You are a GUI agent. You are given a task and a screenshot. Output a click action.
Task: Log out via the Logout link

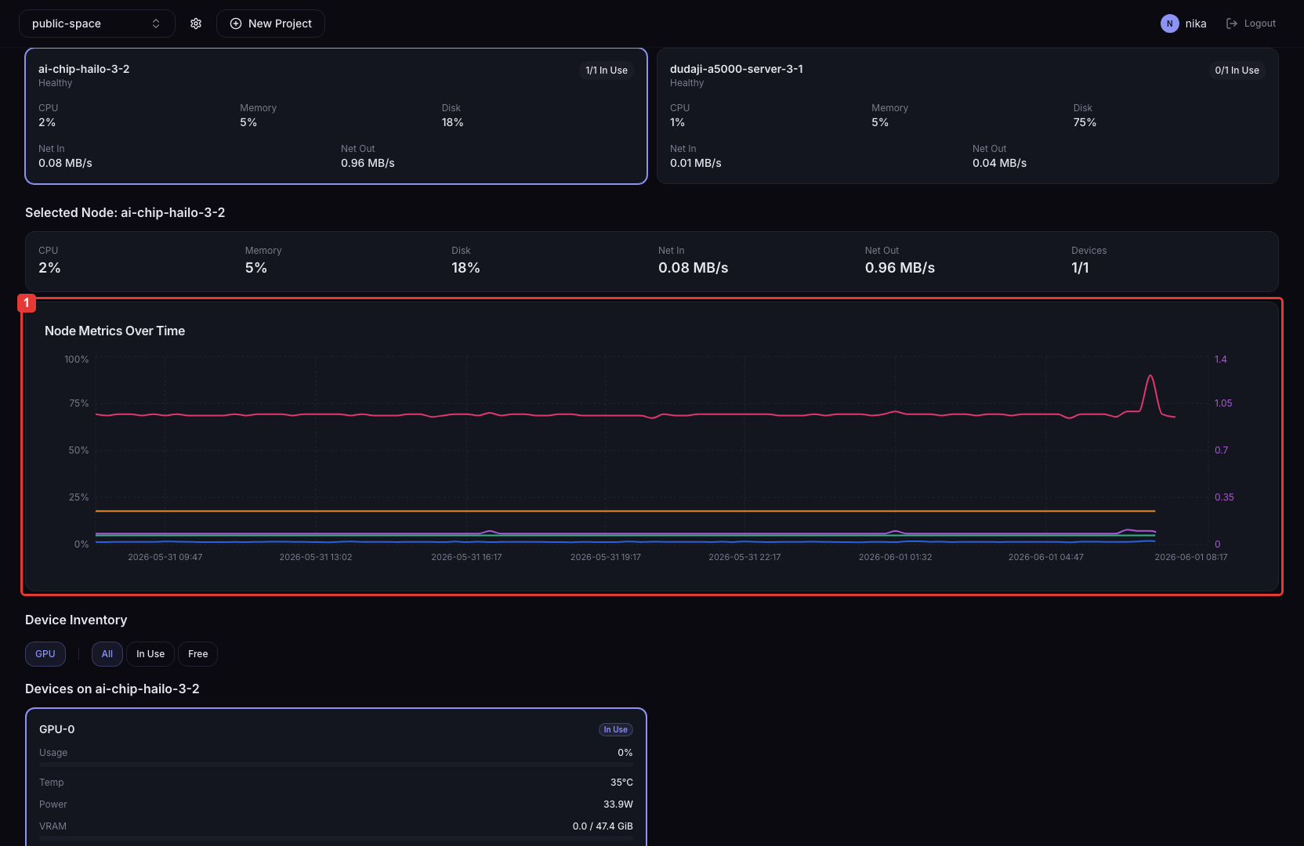[x=1251, y=23]
